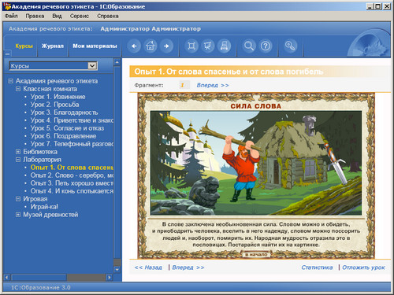Open the Справка menu
The height and width of the screenshot is (295, 394).
click(108, 16)
